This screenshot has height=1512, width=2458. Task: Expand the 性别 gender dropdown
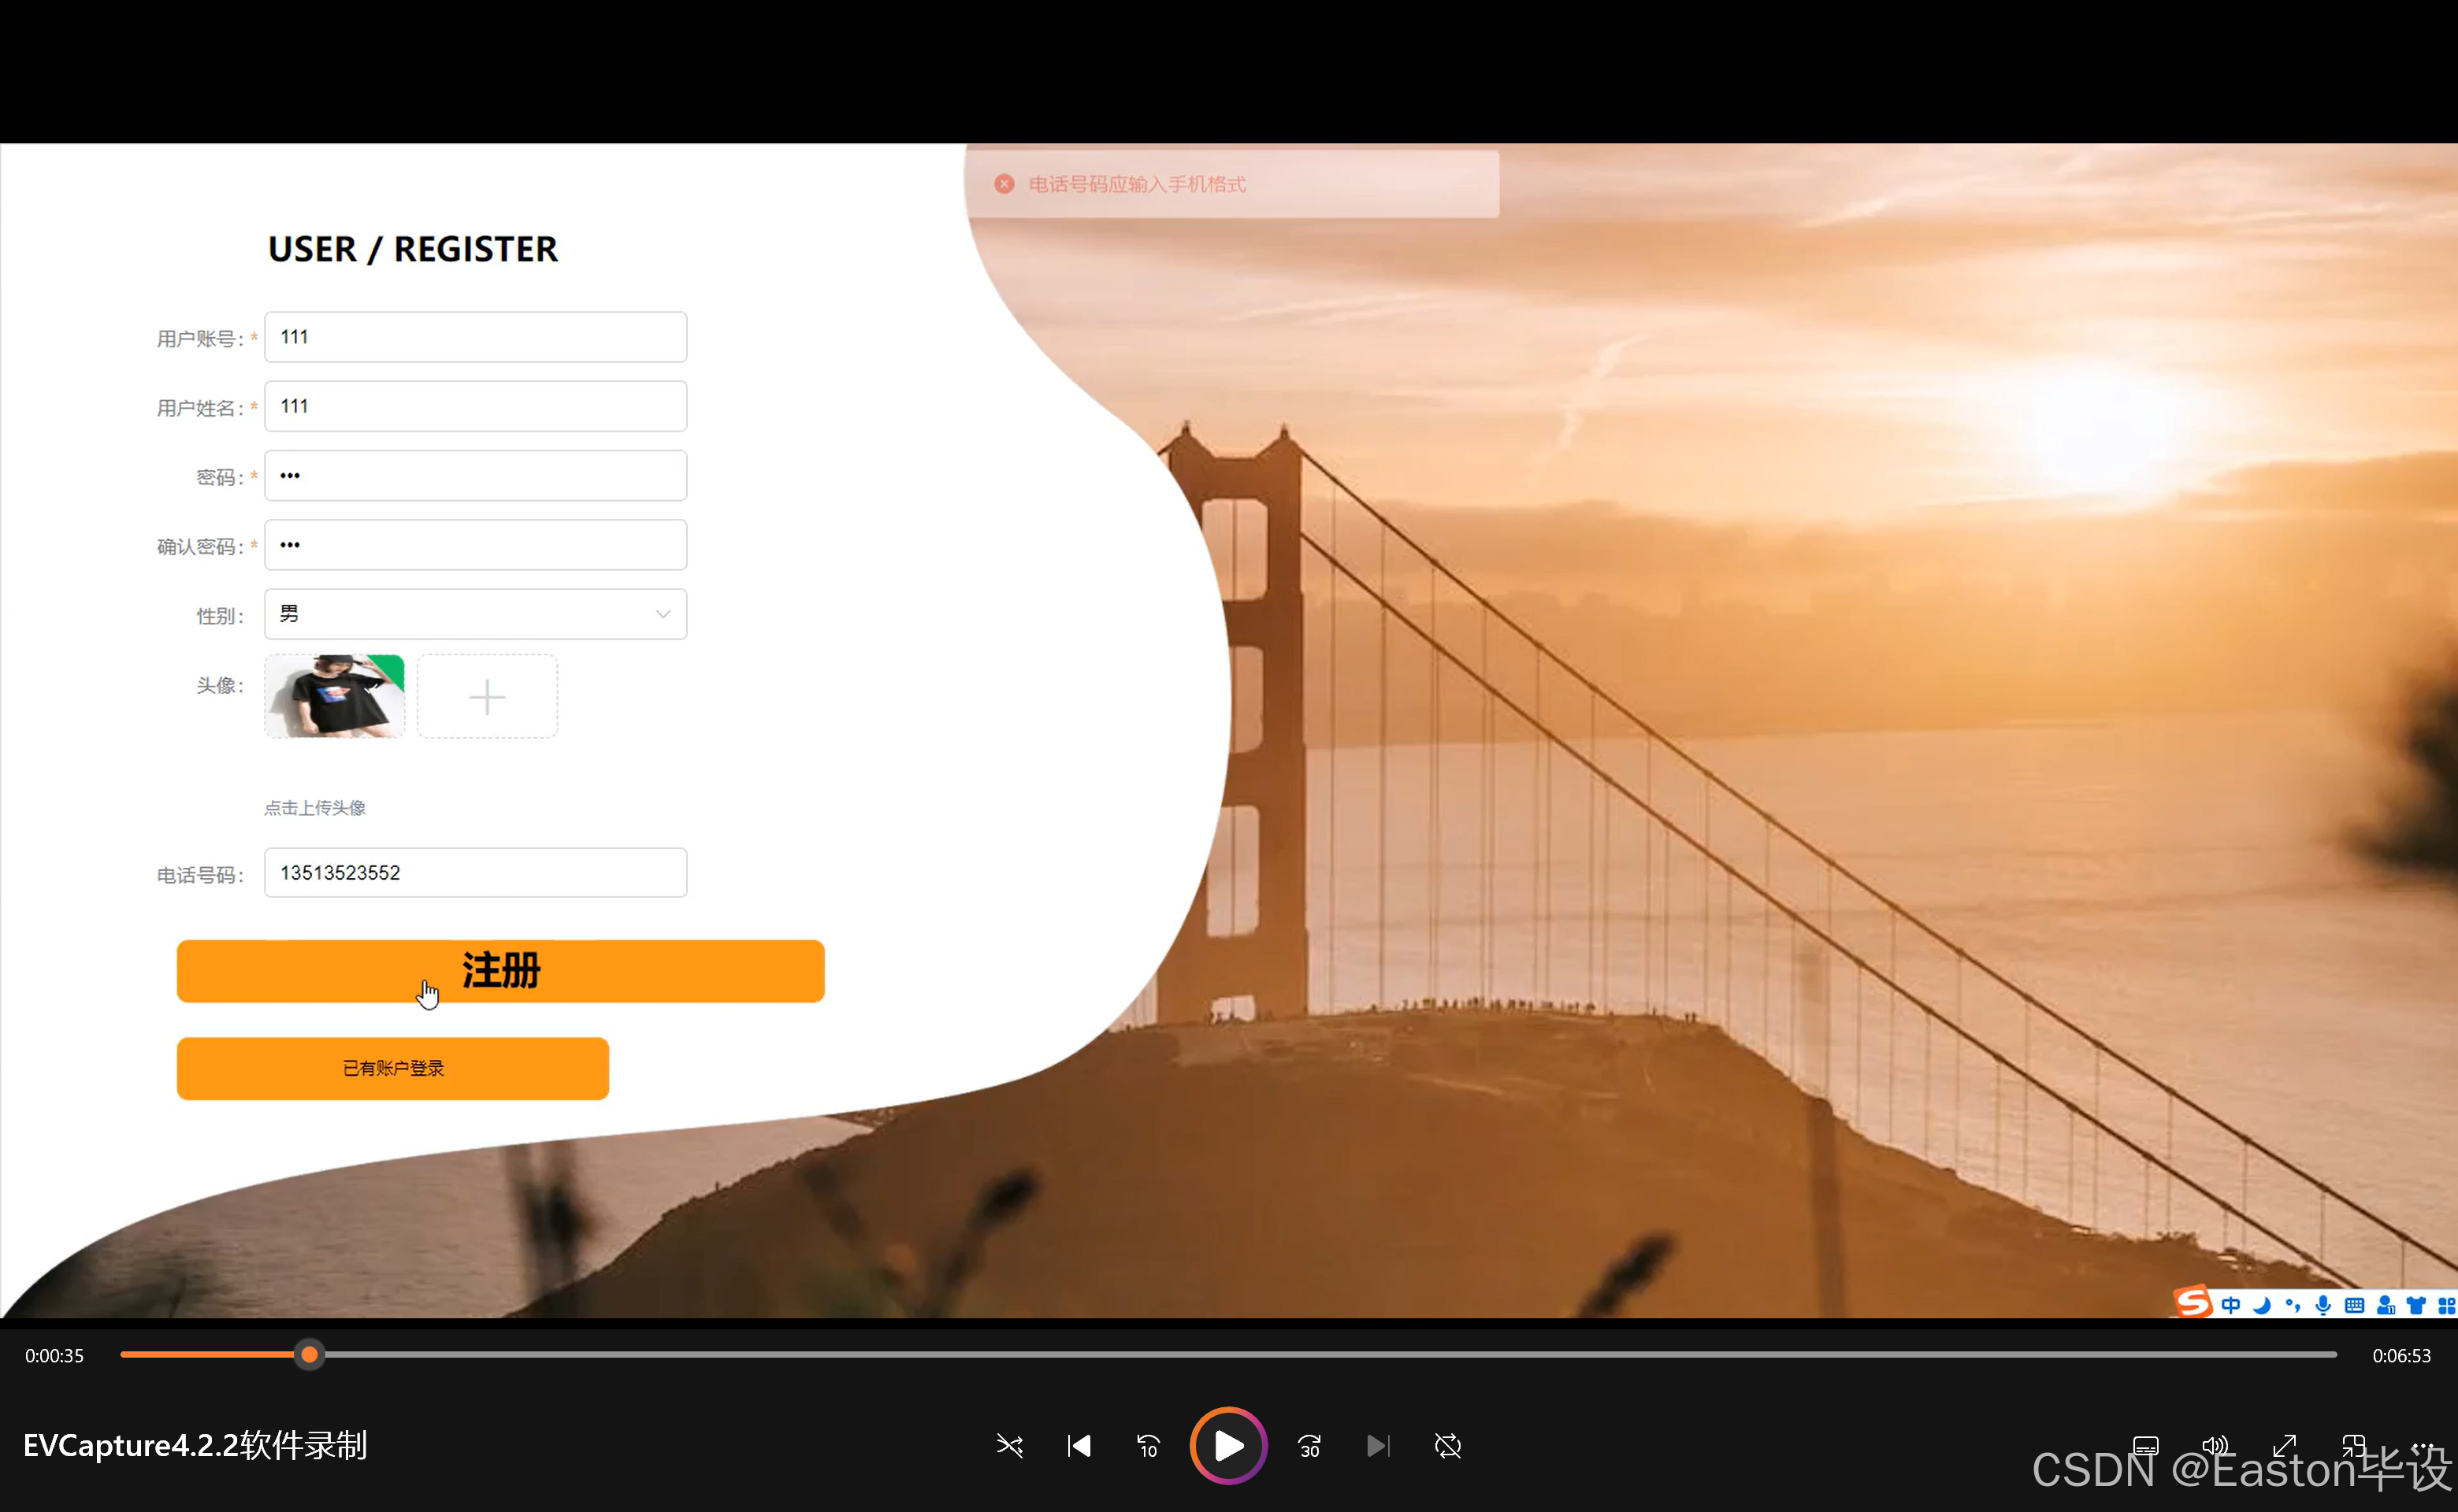pyautogui.click(x=475, y=614)
